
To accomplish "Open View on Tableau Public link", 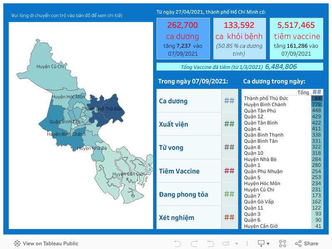I will coord(46,244).
